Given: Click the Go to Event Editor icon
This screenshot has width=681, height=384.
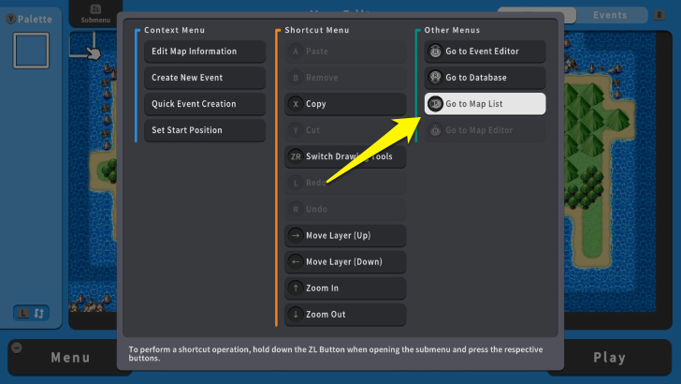Looking at the screenshot, I should click(435, 52).
